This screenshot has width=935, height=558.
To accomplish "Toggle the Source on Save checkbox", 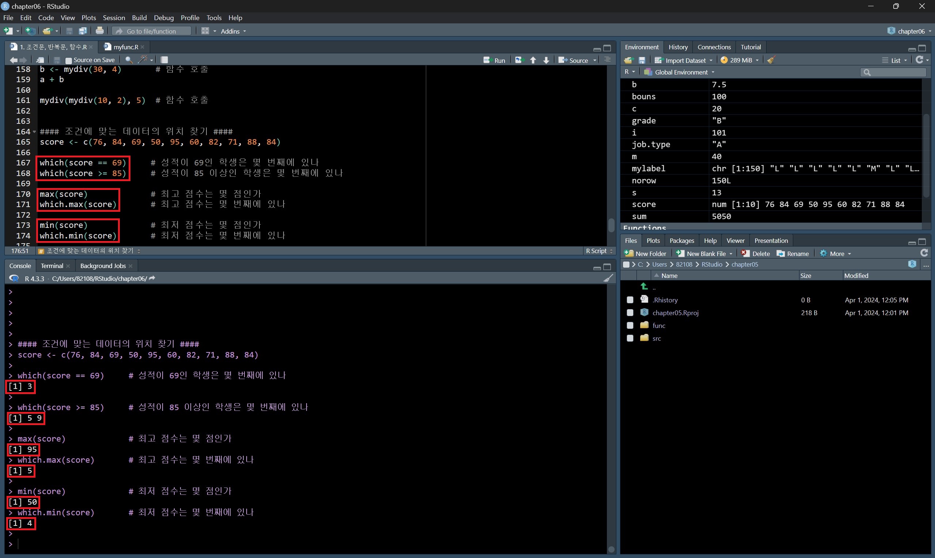I will (x=68, y=60).
